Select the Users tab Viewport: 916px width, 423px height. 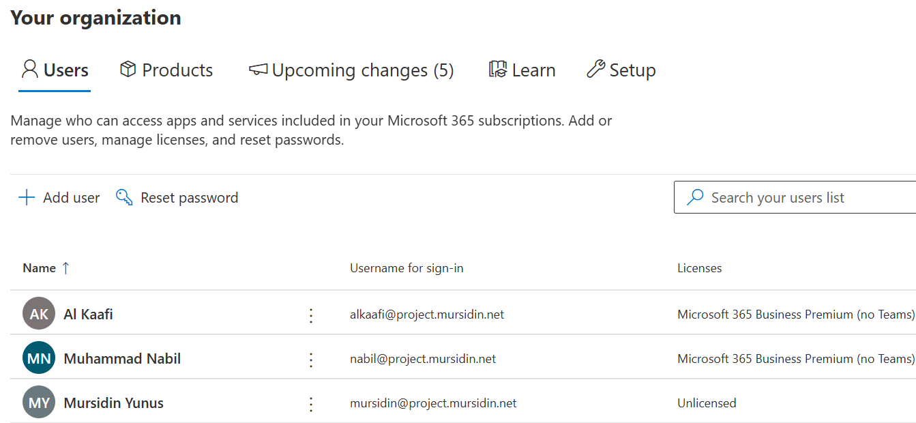tap(55, 70)
